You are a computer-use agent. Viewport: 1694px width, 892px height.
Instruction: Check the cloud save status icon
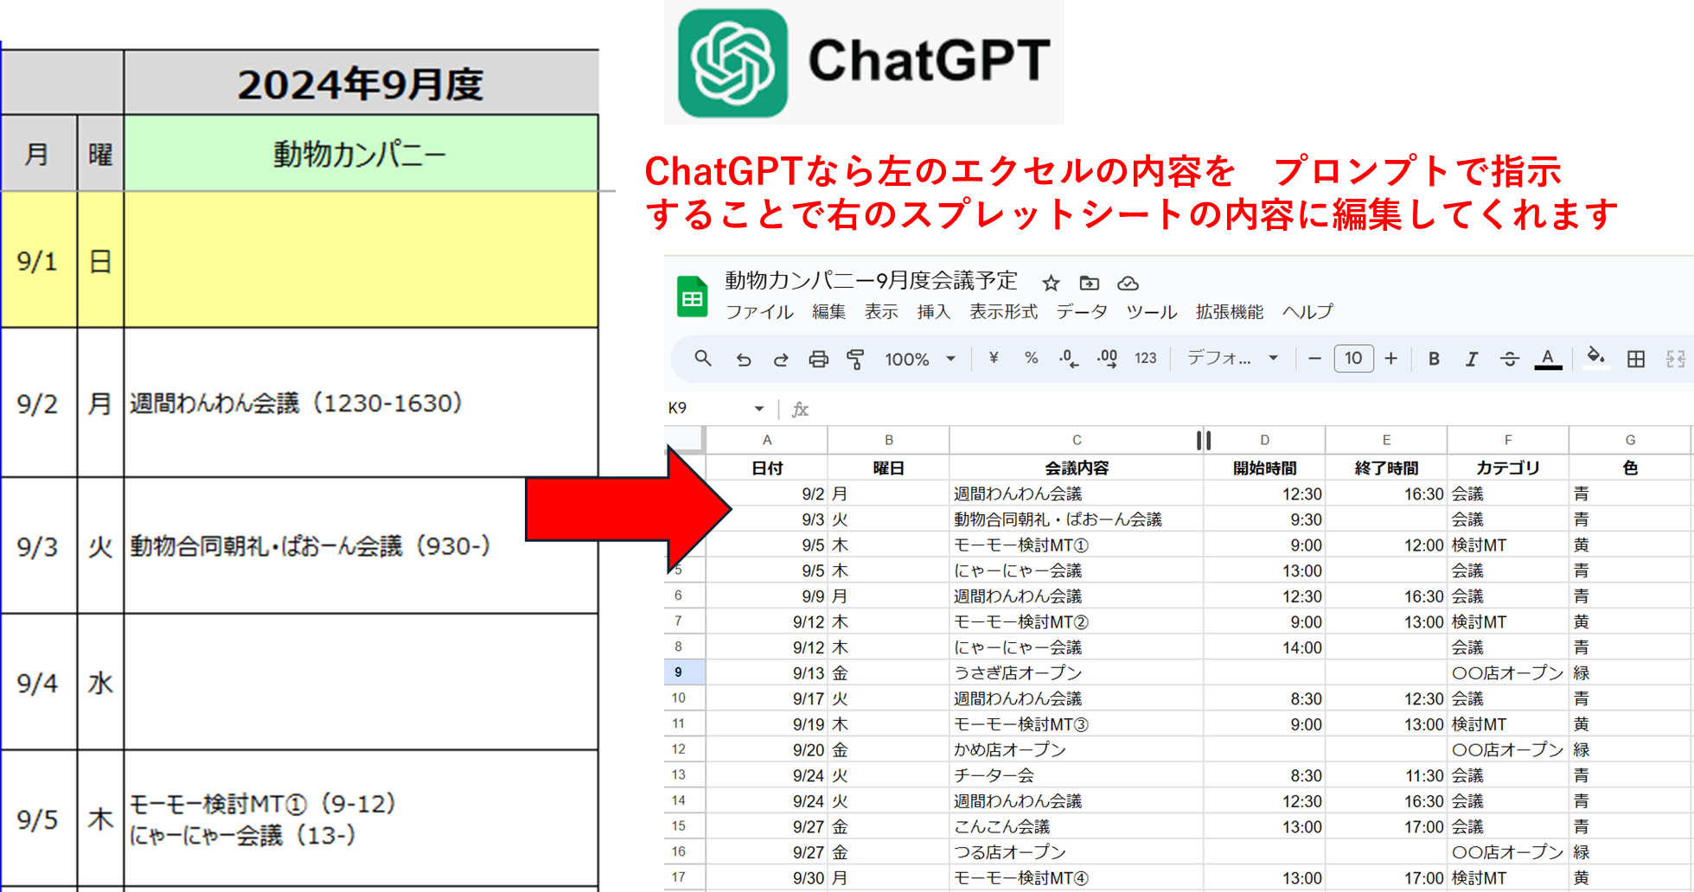1128,284
